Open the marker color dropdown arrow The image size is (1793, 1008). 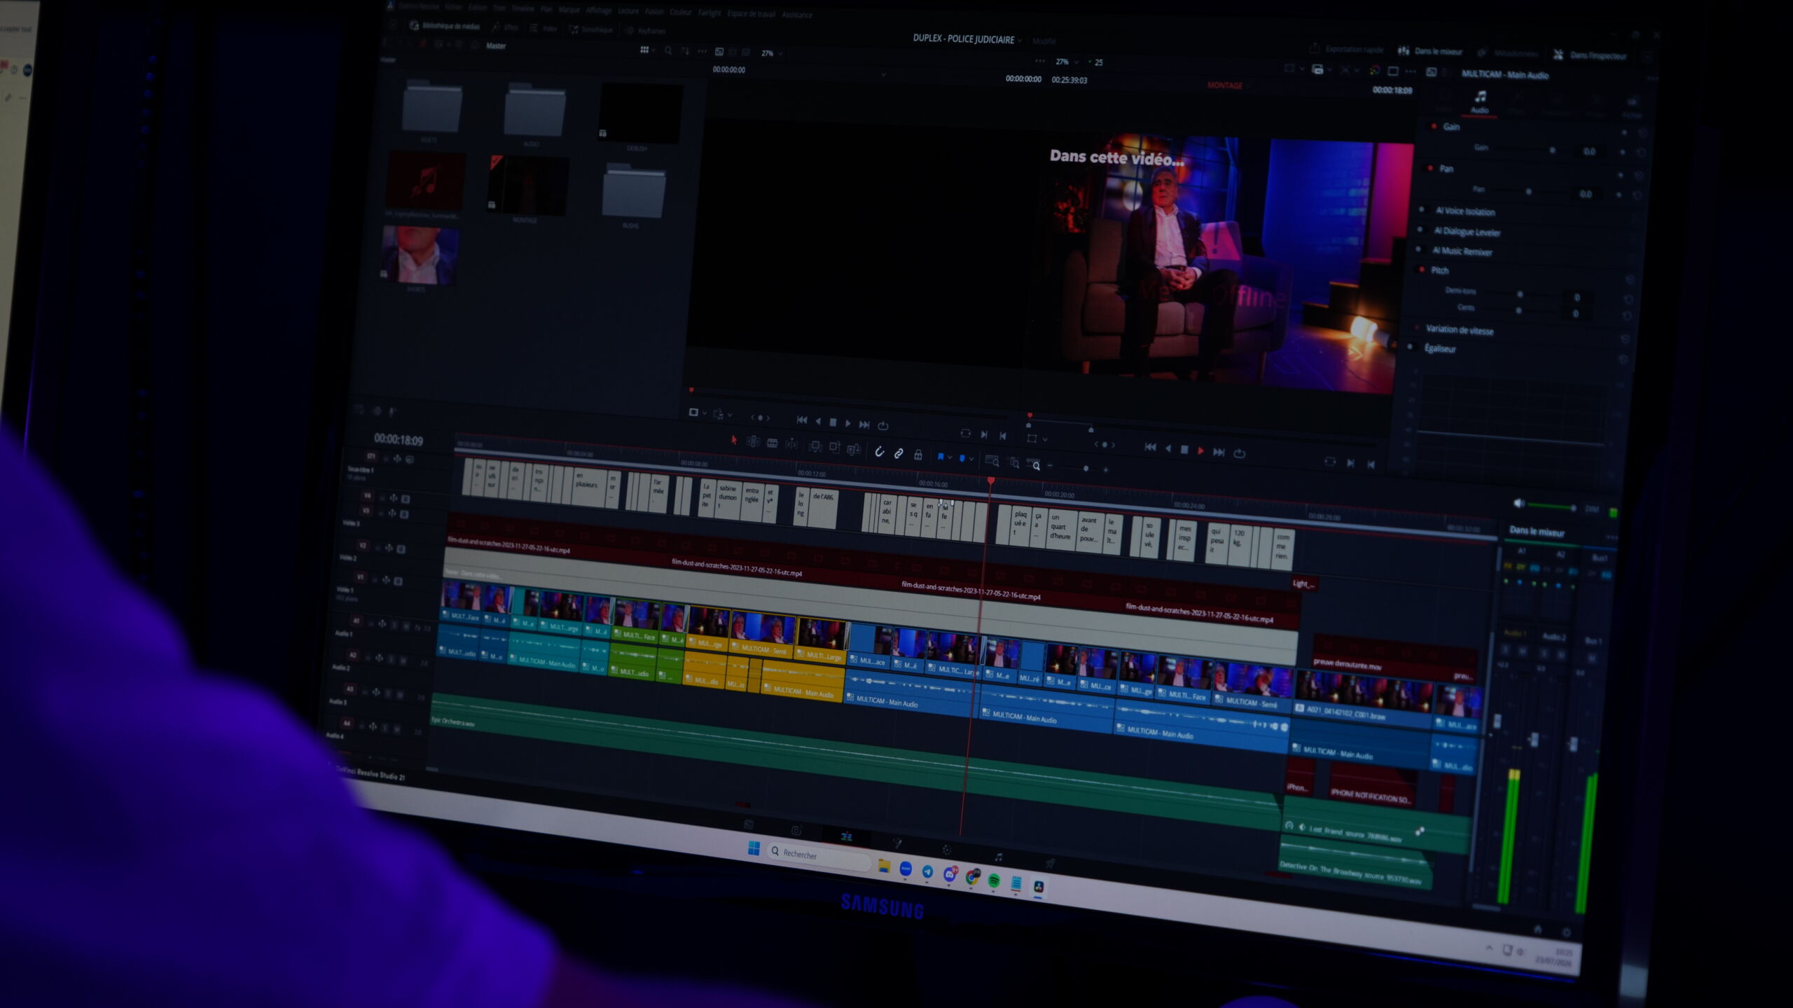coord(971,460)
